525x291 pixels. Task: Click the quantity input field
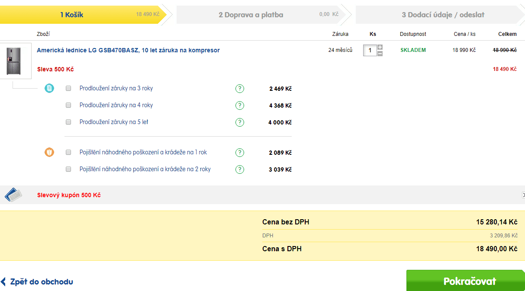[370, 51]
